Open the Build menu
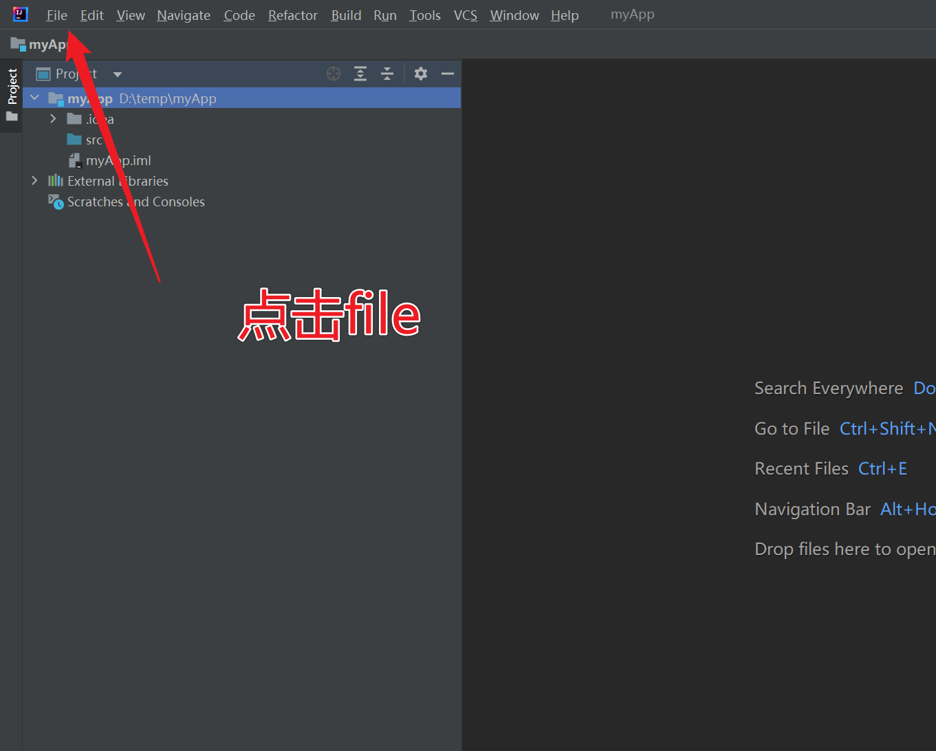 (x=346, y=15)
